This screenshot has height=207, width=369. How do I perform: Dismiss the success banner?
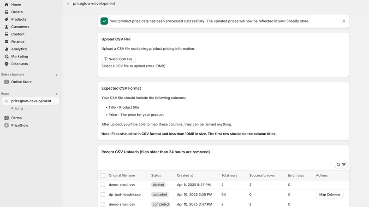[344, 21]
